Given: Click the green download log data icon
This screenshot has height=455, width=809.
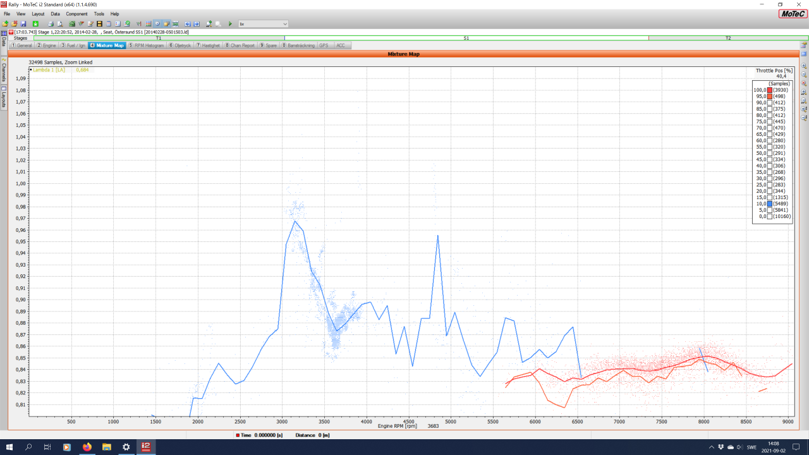Looking at the screenshot, I should (x=35, y=23).
